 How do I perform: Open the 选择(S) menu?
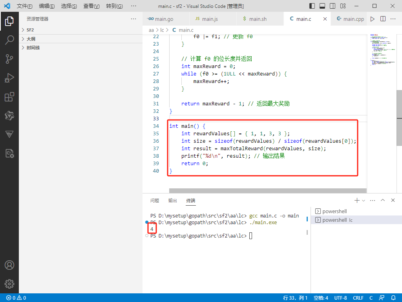[69, 6]
